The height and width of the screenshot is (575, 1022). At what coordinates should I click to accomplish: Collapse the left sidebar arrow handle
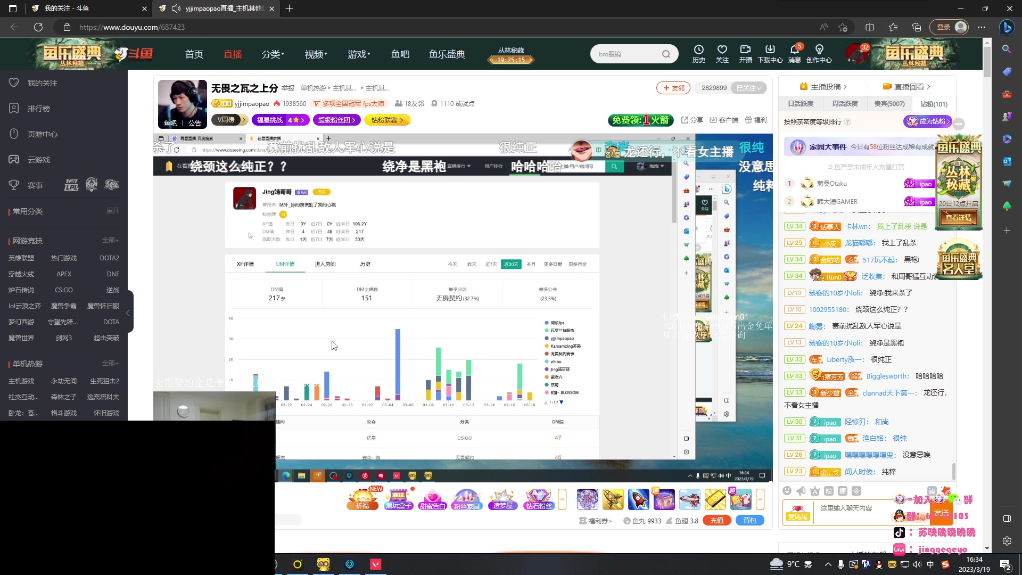pos(128,313)
